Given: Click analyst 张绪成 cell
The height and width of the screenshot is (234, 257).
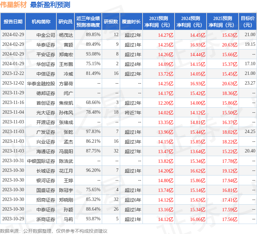Looking at the screenshot, I should tap(66, 122).
